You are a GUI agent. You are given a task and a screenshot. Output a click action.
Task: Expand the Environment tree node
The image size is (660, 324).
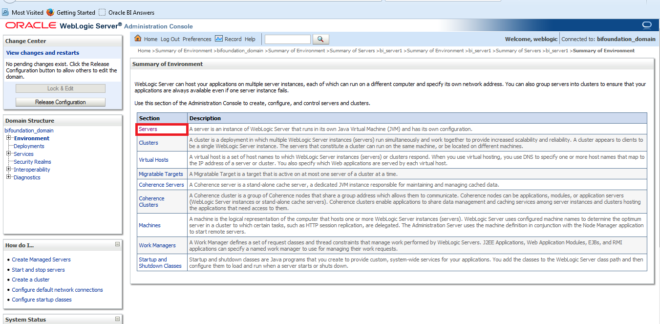coord(9,138)
